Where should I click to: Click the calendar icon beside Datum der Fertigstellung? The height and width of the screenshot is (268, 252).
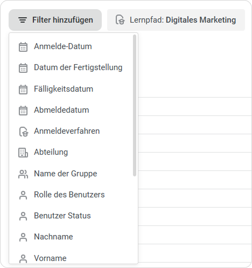23,68
